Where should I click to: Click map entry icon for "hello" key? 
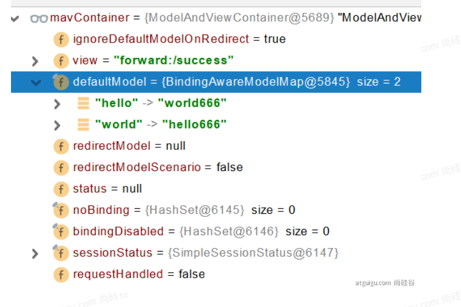pyautogui.click(x=83, y=104)
